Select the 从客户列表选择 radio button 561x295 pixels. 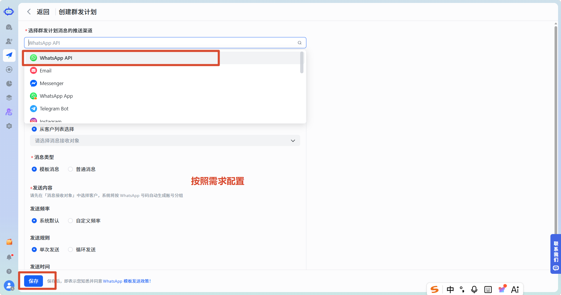[34, 129]
